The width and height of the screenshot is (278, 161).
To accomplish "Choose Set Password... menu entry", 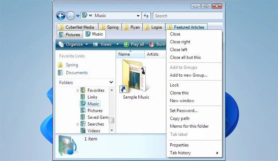I will pyautogui.click(x=194, y=111).
